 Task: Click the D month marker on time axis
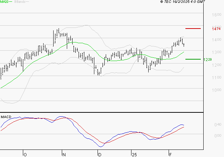pyautogui.click(x=100, y=155)
